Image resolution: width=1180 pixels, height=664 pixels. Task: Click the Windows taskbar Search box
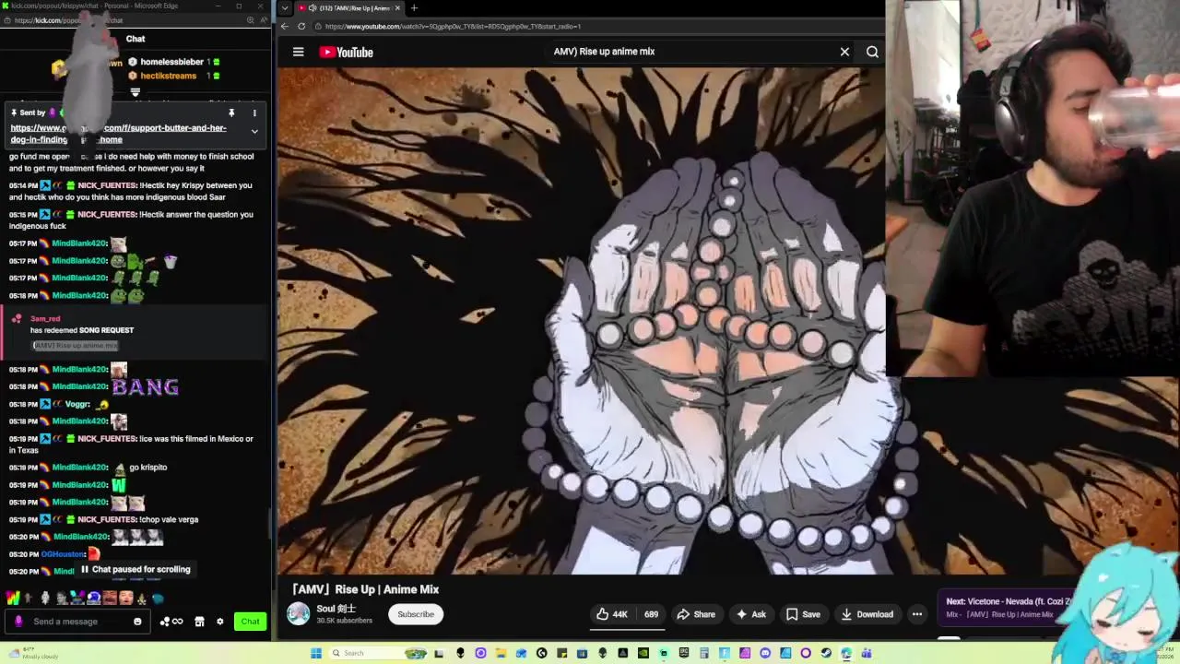click(379, 653)
